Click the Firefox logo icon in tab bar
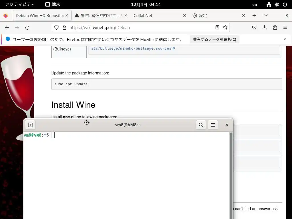Viewport: 292px width, 219px height. (6, 16)
